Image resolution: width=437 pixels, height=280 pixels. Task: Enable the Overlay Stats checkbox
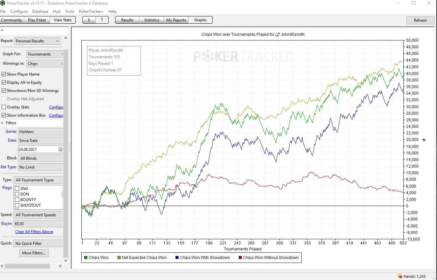point(4,107)
